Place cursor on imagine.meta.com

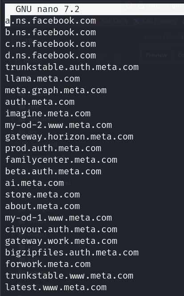pos(48,114)
